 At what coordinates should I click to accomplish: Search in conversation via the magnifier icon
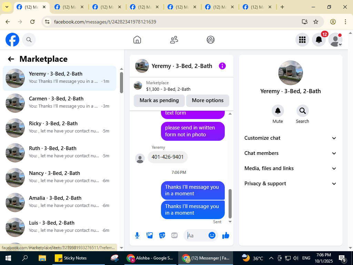pos(302,111)
